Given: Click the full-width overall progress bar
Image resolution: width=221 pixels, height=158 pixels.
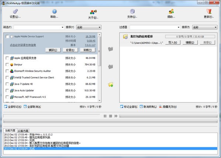Looking at the screenshot, I should [111, 121].
